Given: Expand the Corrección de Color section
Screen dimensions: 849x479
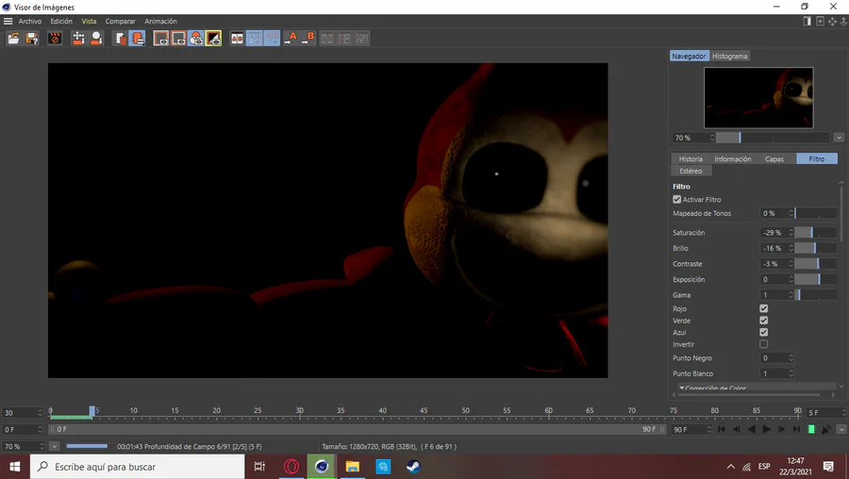Looking at the screenshot, I should pyautogui.click(x=682, y=388).
